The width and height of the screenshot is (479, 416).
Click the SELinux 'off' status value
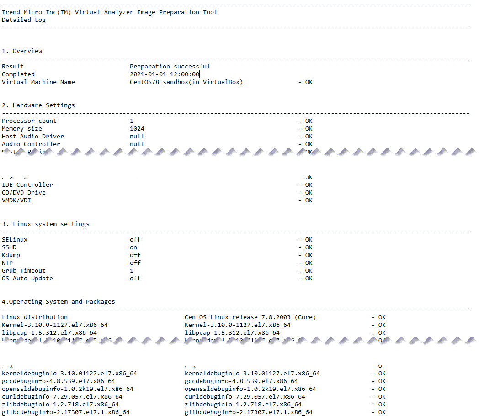[133, 239]
